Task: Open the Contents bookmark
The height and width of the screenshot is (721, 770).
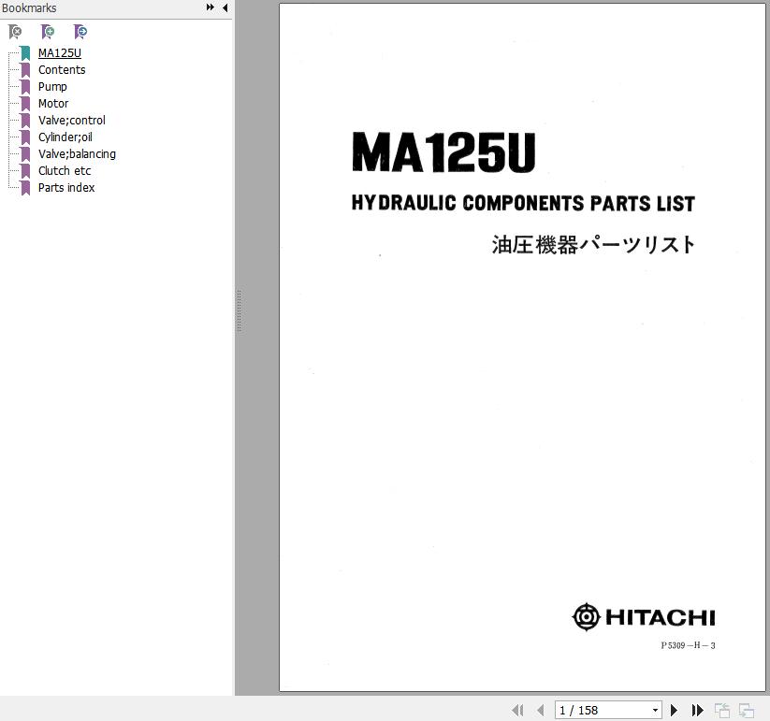Action: click(x=62, y=70)
